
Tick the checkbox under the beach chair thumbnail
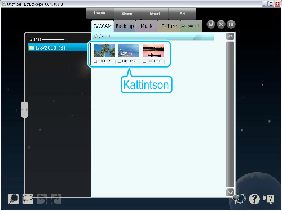[120, 61]
